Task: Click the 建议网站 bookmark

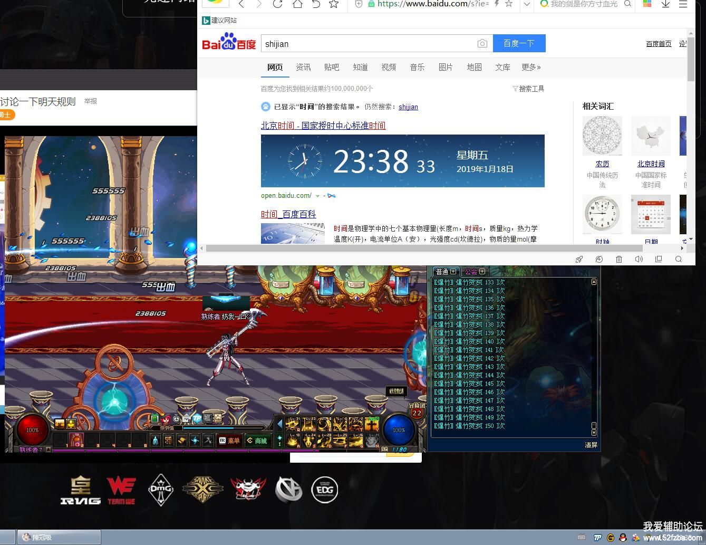Action: 220,20
